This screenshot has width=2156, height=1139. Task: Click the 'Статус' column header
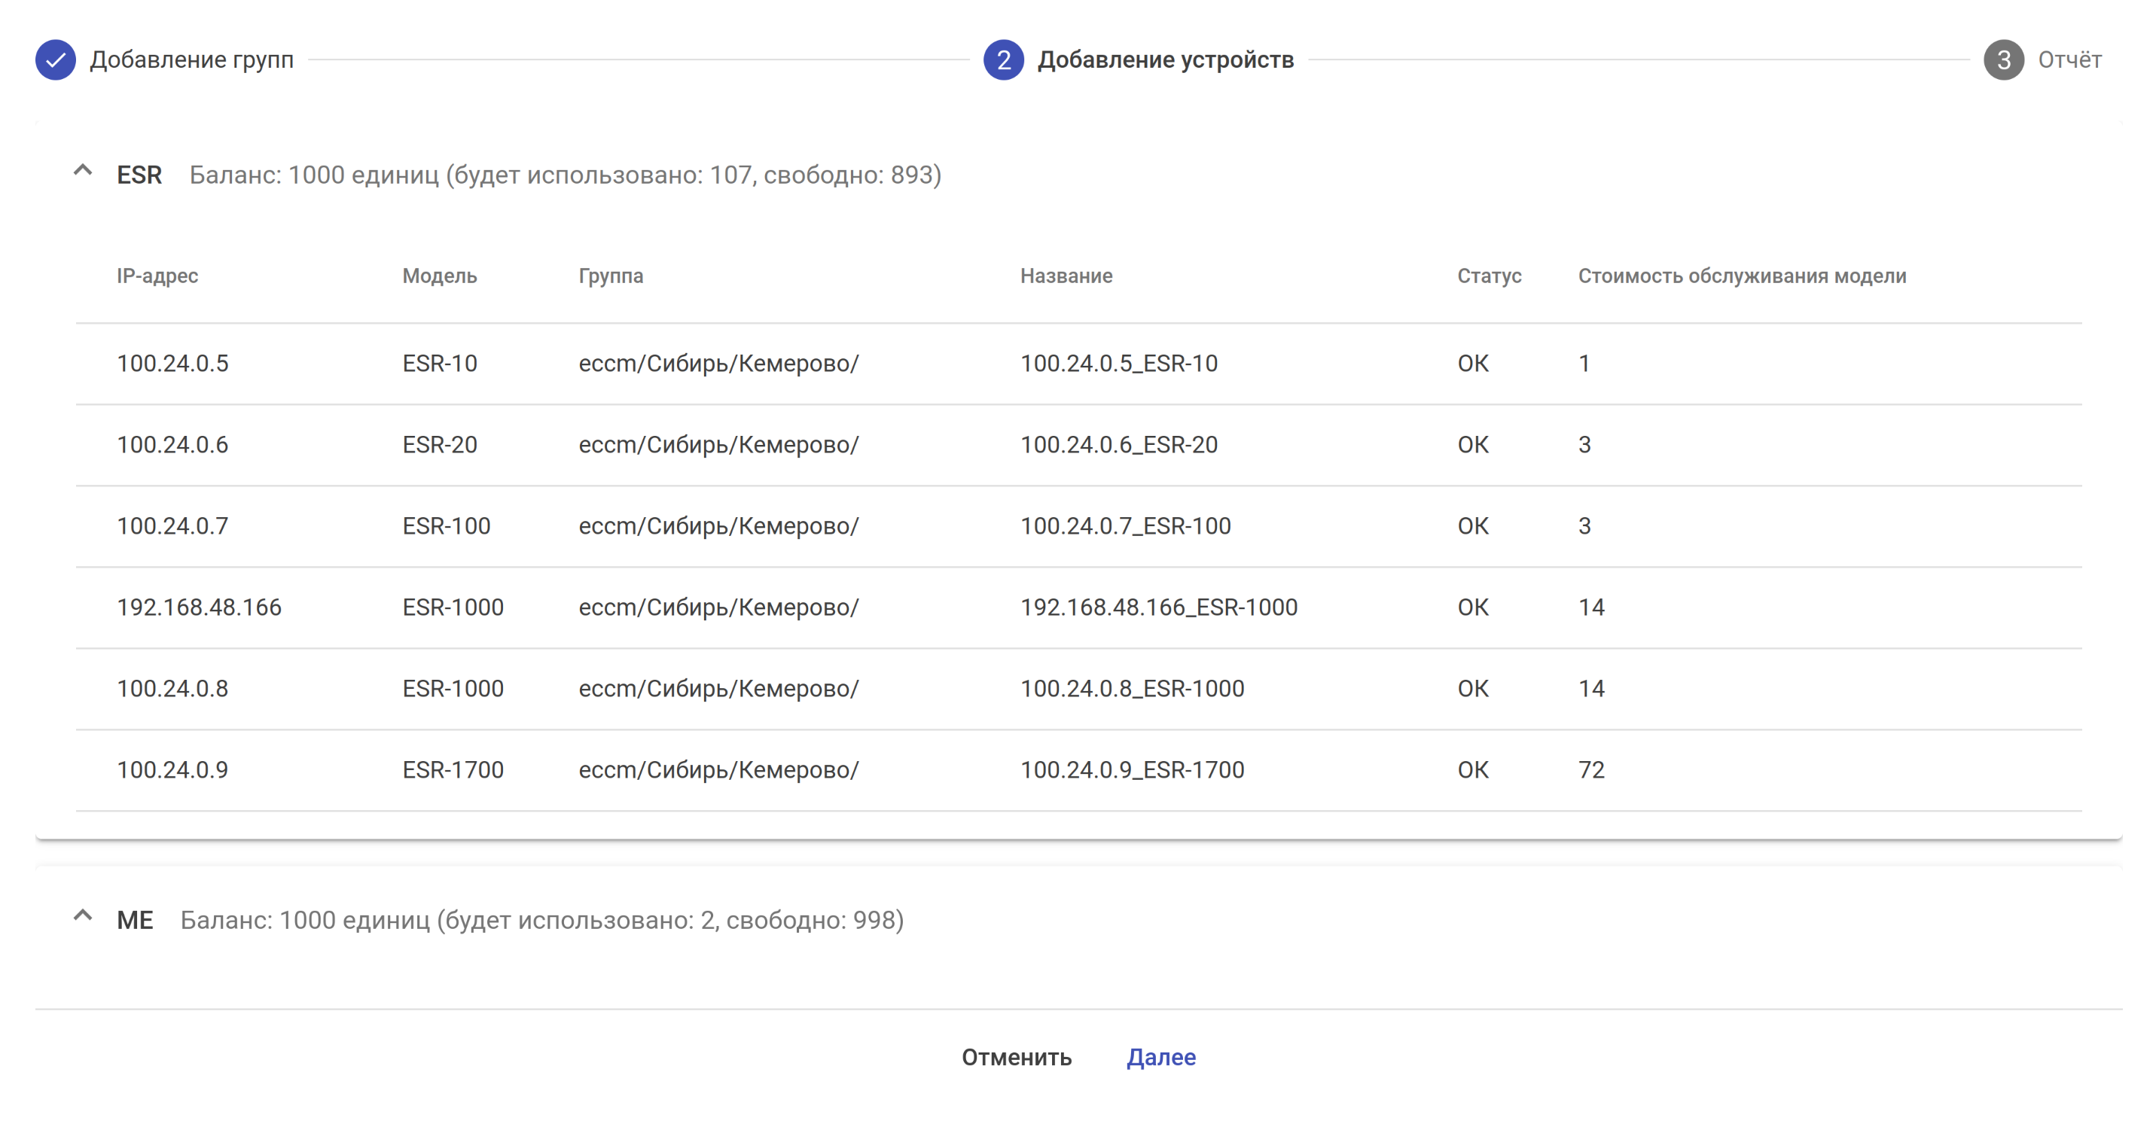1489,276
